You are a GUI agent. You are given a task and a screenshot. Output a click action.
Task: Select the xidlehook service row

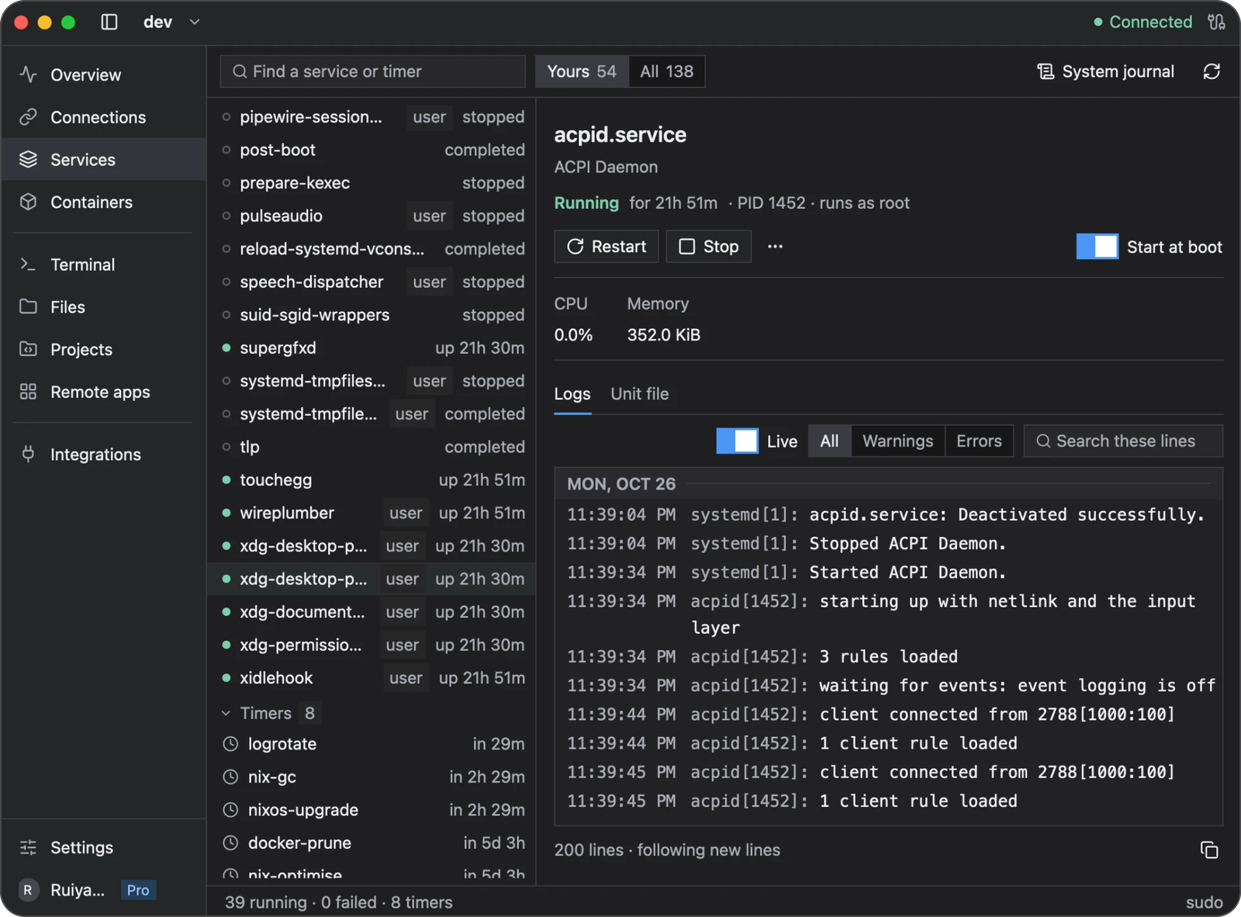[x=372, y=678]
